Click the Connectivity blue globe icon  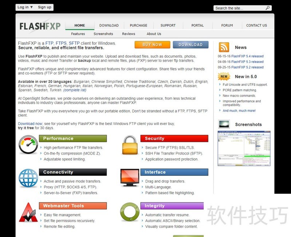tap(28, 178)
